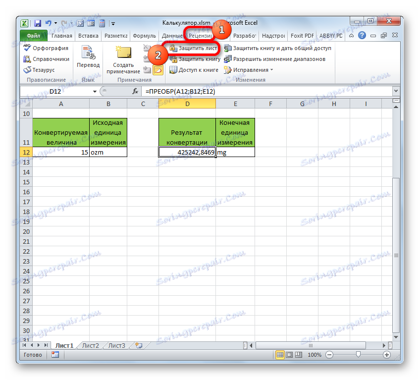Select column D header
This screenshot has height=380, width=420.
(x=187, y=104)
